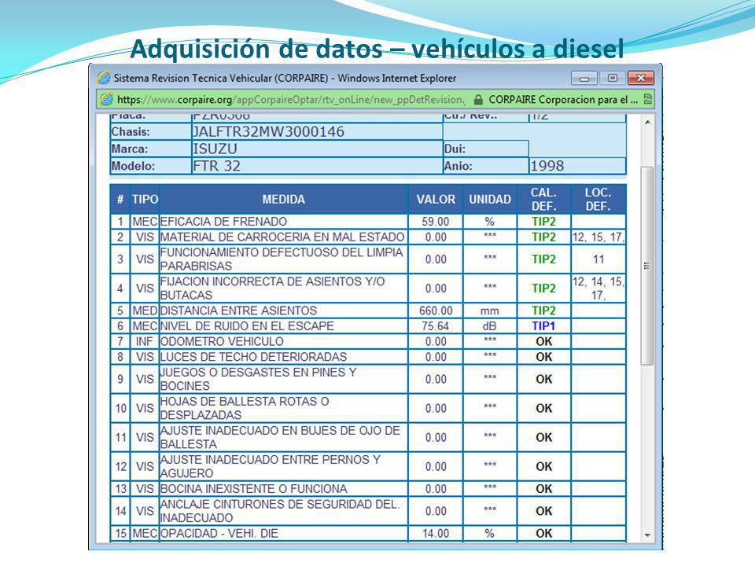Click the CAL. DEF. column header
755x566 pixels.
point(544,199)
